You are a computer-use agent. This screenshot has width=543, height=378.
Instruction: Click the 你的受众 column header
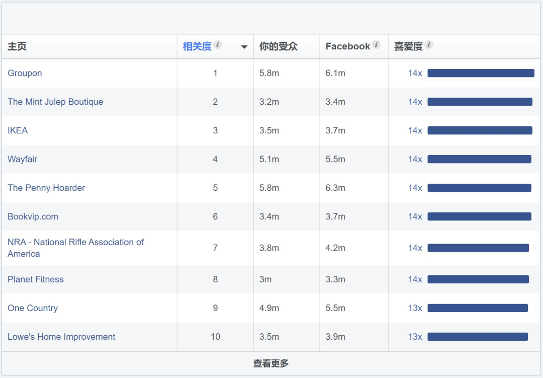tap(279, 46)
